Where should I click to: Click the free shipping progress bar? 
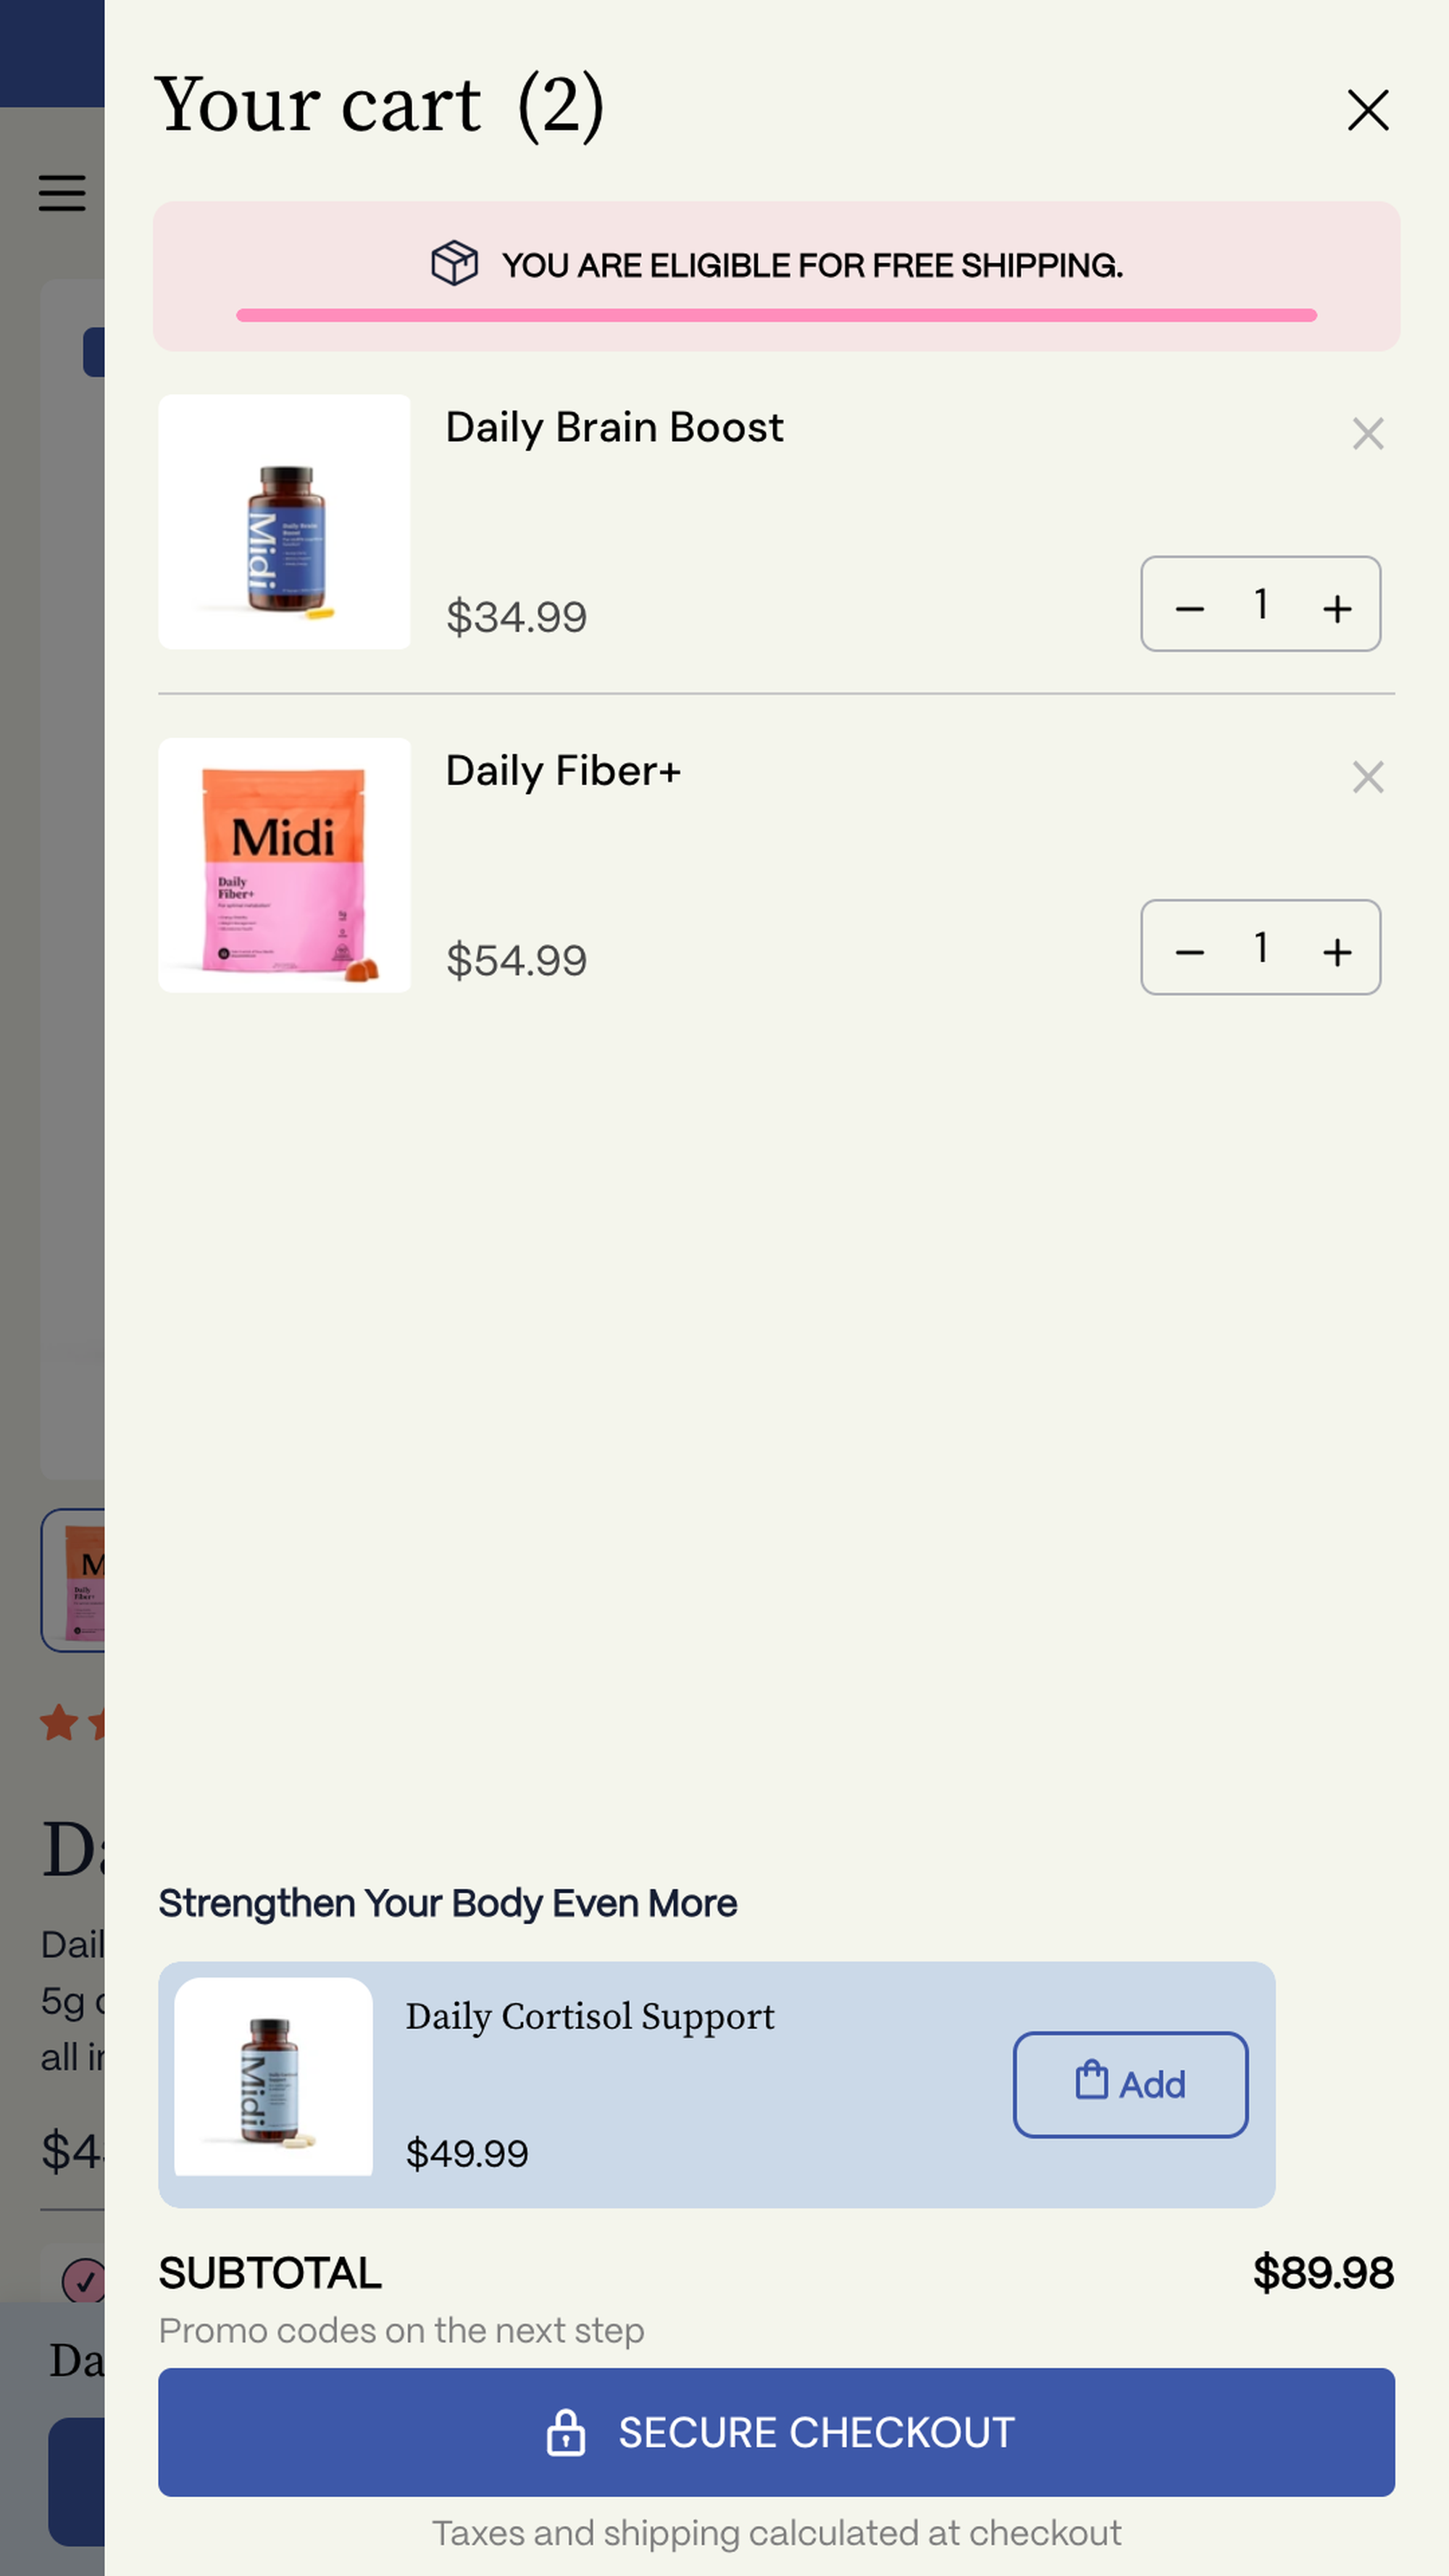(776, 315)
